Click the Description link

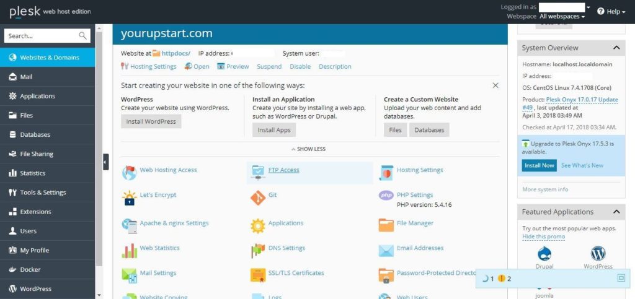pos(335,66)
